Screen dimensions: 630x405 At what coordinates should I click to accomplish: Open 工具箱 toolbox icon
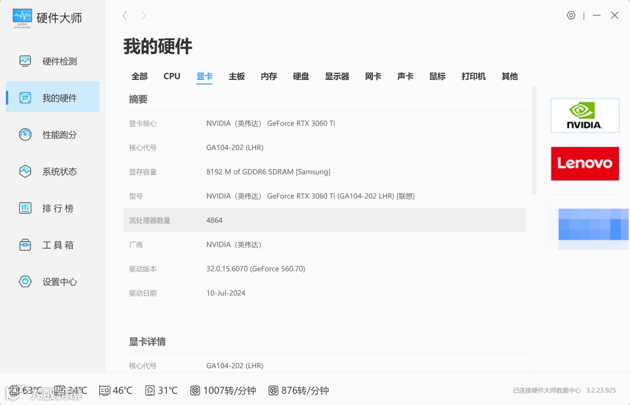pos(25,245)
